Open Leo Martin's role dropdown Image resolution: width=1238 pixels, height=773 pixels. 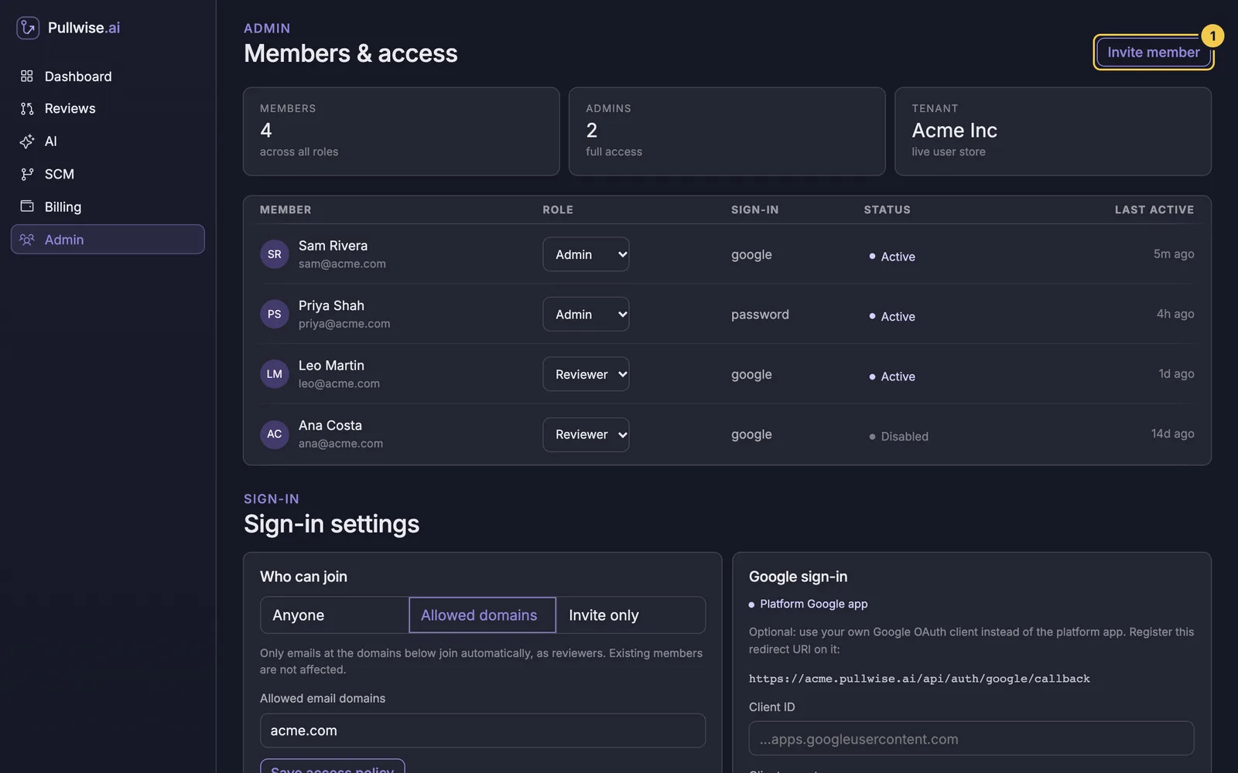coord(586,374)
